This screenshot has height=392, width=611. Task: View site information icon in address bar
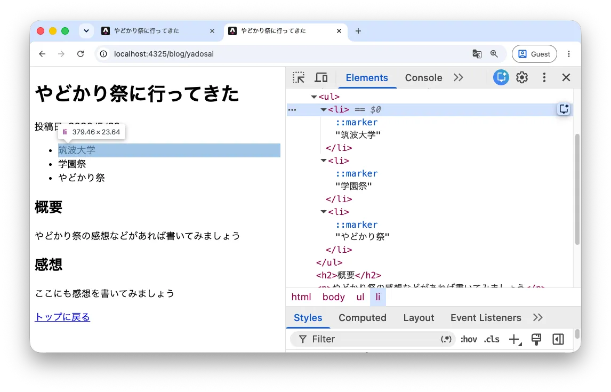(x=103, y=54)
